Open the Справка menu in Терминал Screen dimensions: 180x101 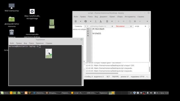point(49,43)
